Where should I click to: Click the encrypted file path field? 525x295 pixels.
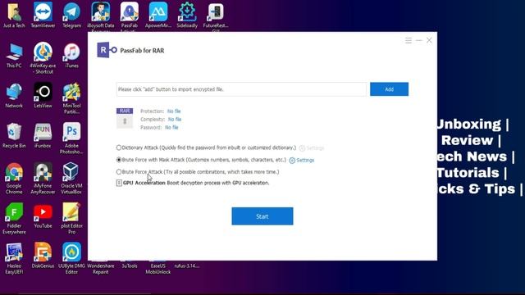pyautogui.click(x=241, y=89)
